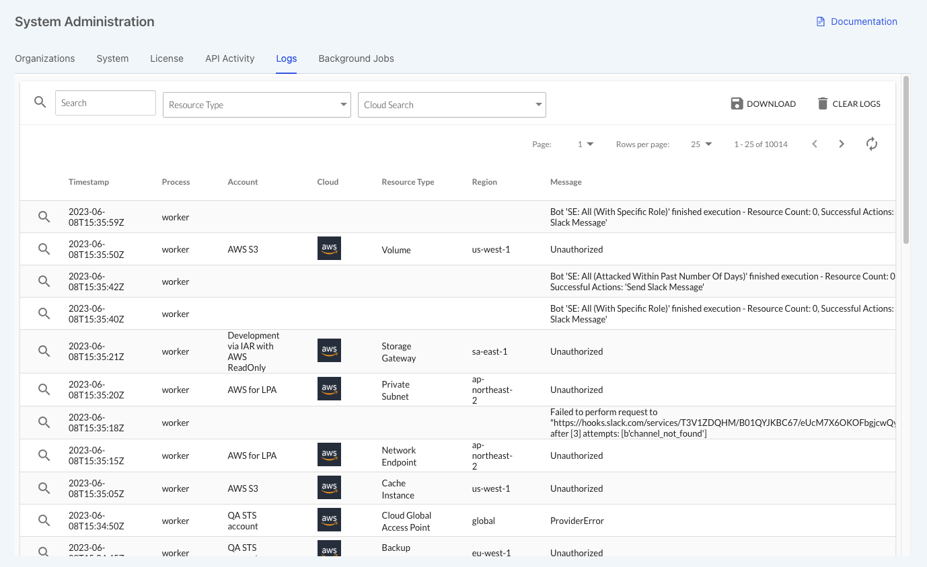Open details for the Slack channel_not_found log

(44, 423)
